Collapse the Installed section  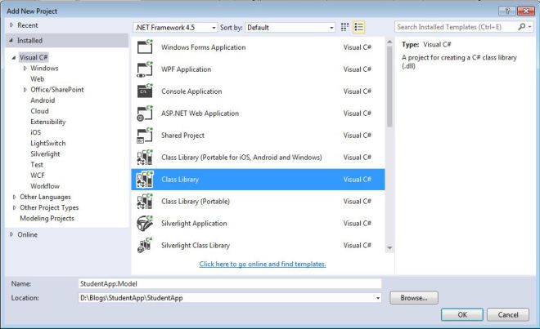click(x=11, y=41)
